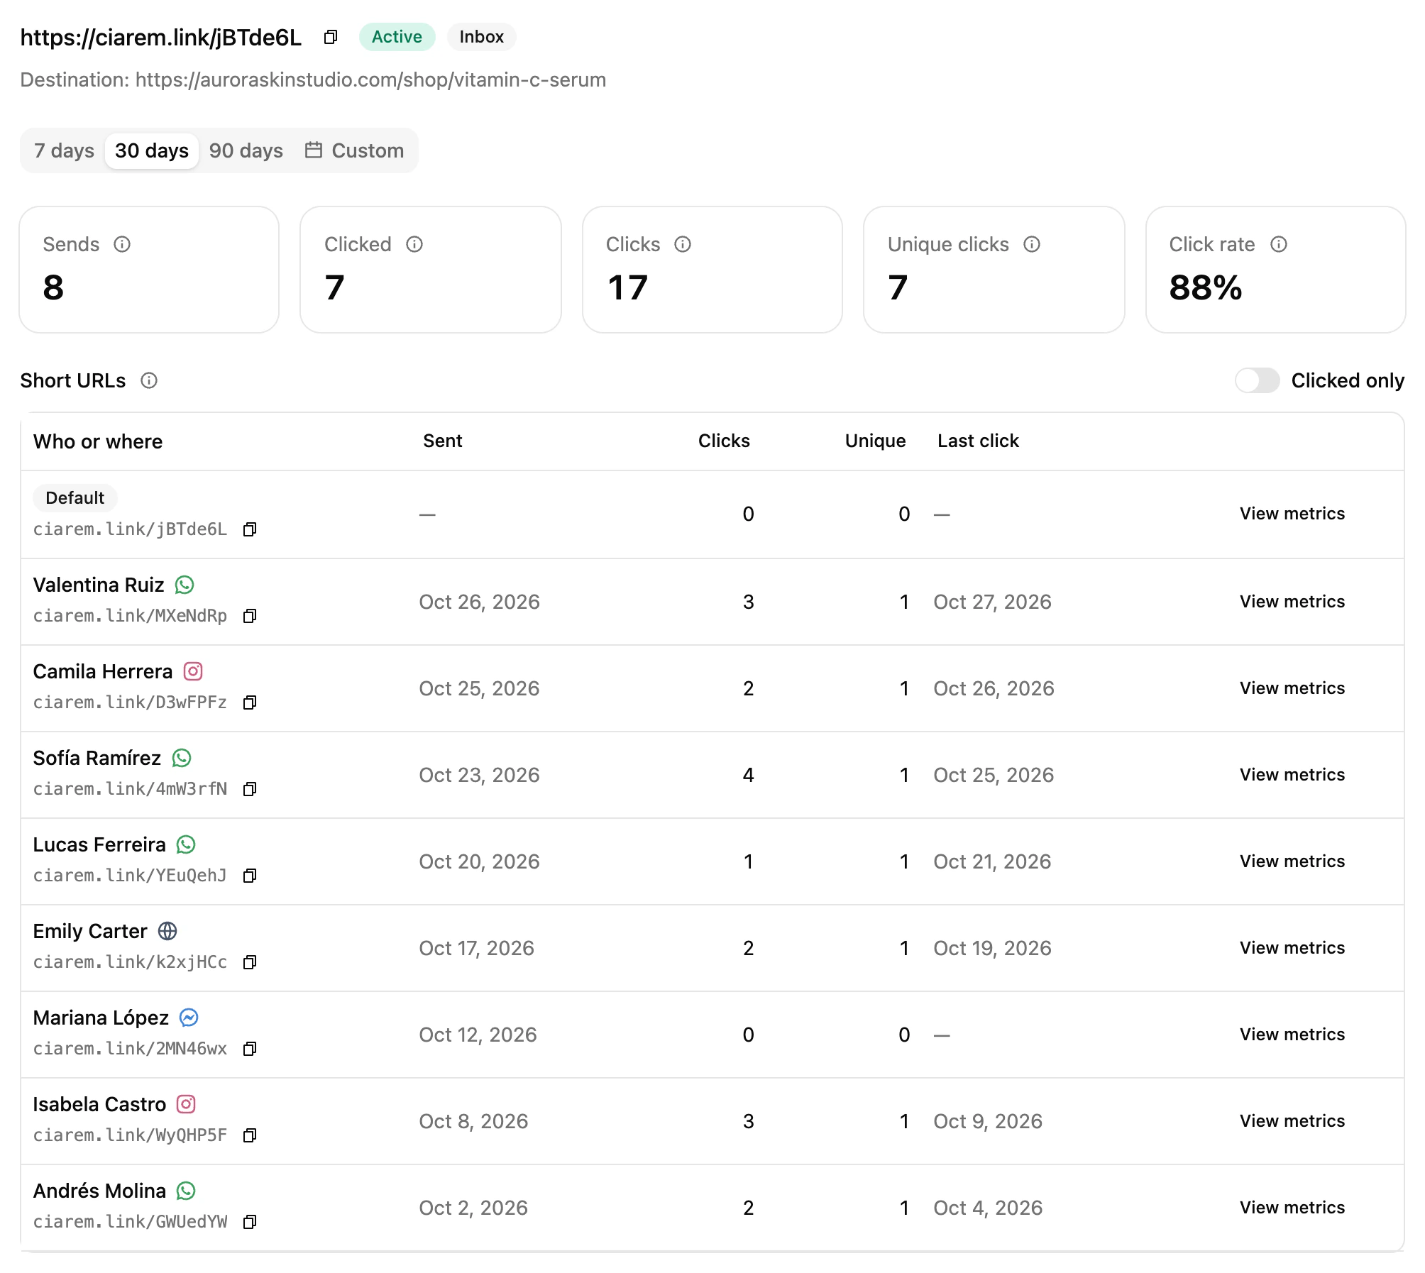Copy ciarem.link/2MN46wx link
This screenshot has height=1273, width=1425.
click(249, 1049)
